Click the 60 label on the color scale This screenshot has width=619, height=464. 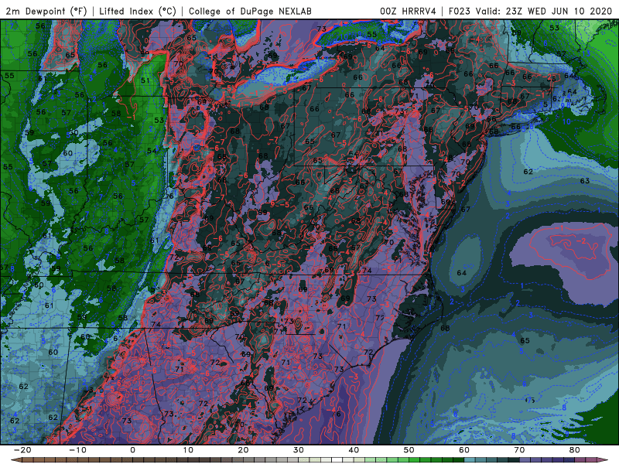point(464,450)
